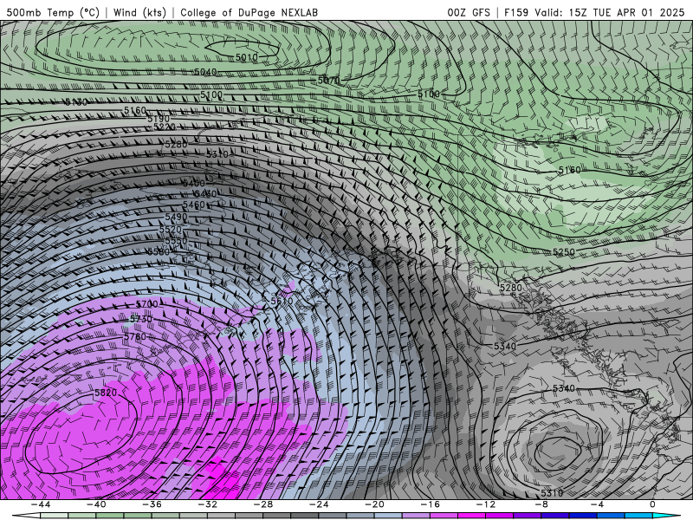Click the -16 color scale label

(430, 504)
